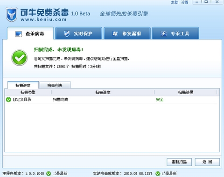This screenshot has height=177, width=224.
Task: Click www.keniu.com website address
Action: pos(43,20)
